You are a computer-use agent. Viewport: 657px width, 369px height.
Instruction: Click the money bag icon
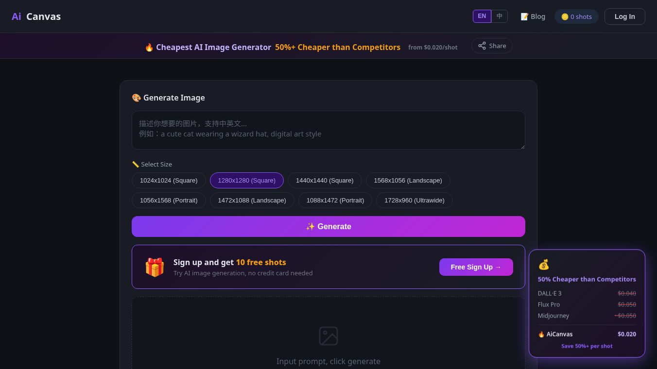[x=544, y=265]
